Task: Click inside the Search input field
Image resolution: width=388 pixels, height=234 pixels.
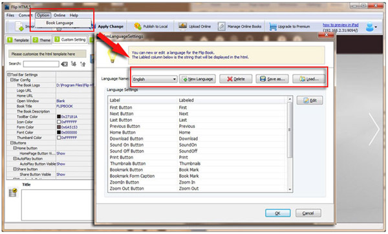Action: (41, 64)
